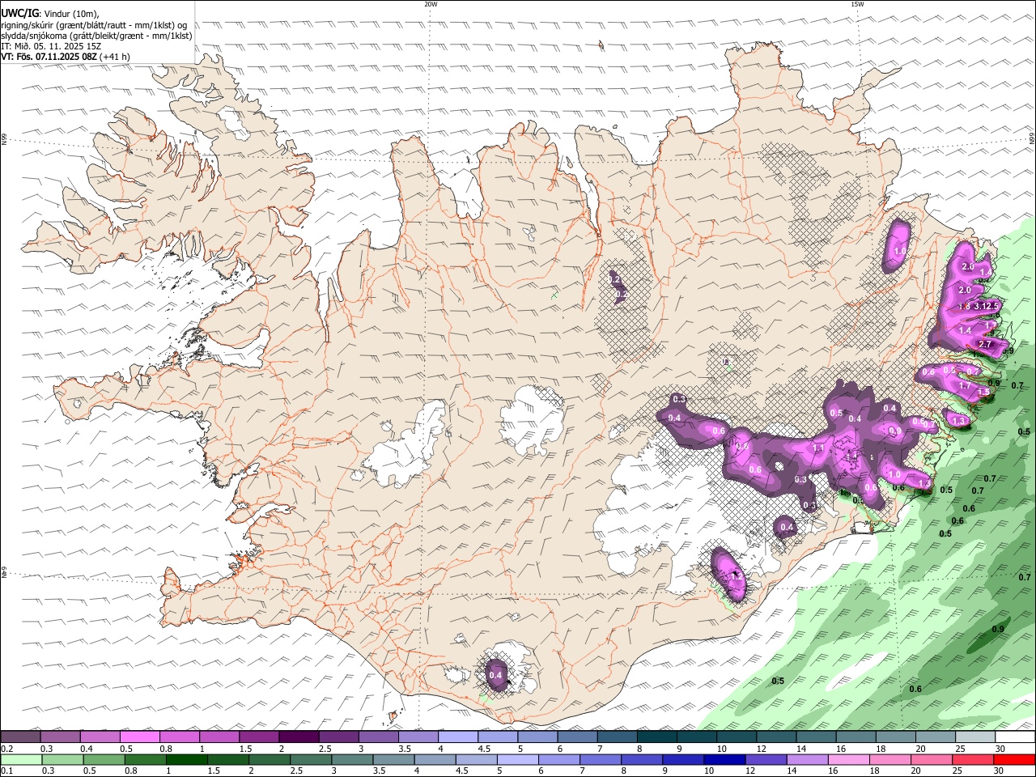Click the 'IT: Mið. 05. 11. 2025 15Z' line
The height and width of the screenshot is (777, 1036).
[51, 46]
